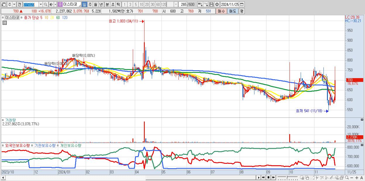The width and height of the screenshot is (365, 181).
Task: Toggle the 거래량 volume indicator marker
Action: click(3, 120)
